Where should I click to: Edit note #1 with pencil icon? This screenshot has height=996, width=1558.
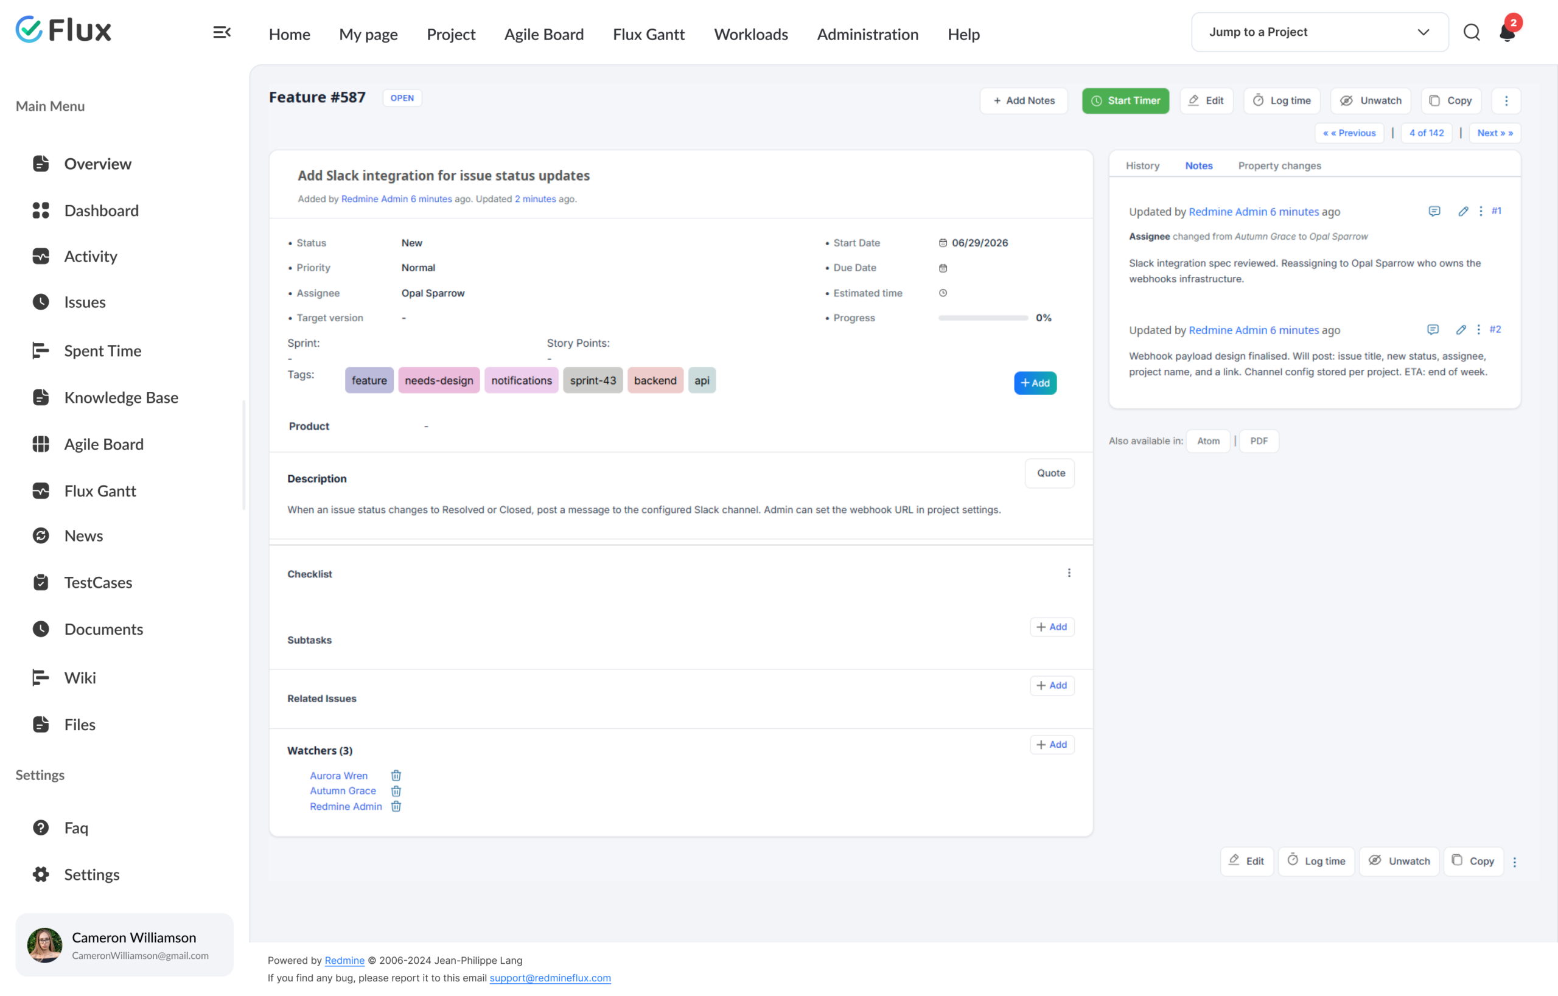(1463, 212)
